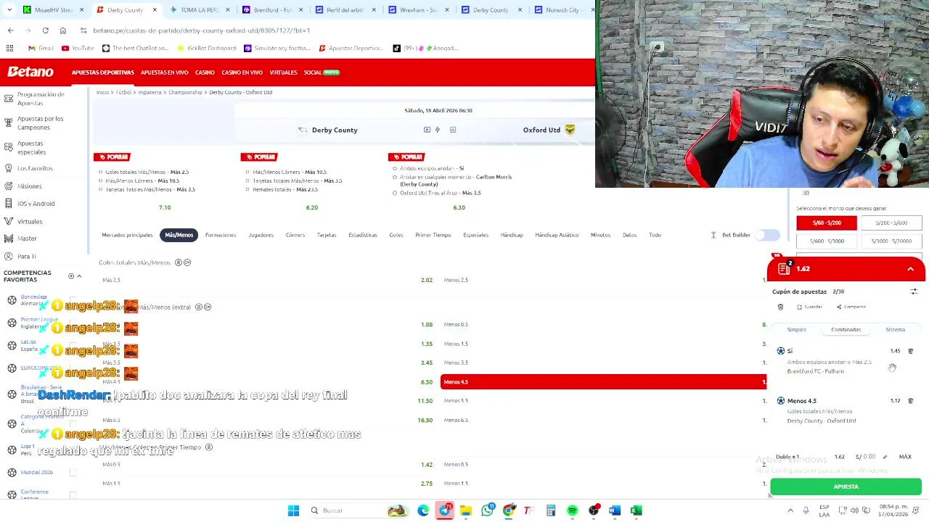Viewport: 929px width, 522px height.
Task: Open Los Favoritos in the left sidebar
Action: pos(35,168)
